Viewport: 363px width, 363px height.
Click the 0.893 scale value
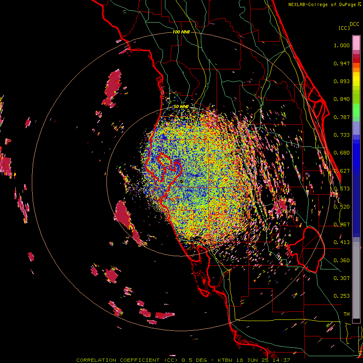click(342, 81)
